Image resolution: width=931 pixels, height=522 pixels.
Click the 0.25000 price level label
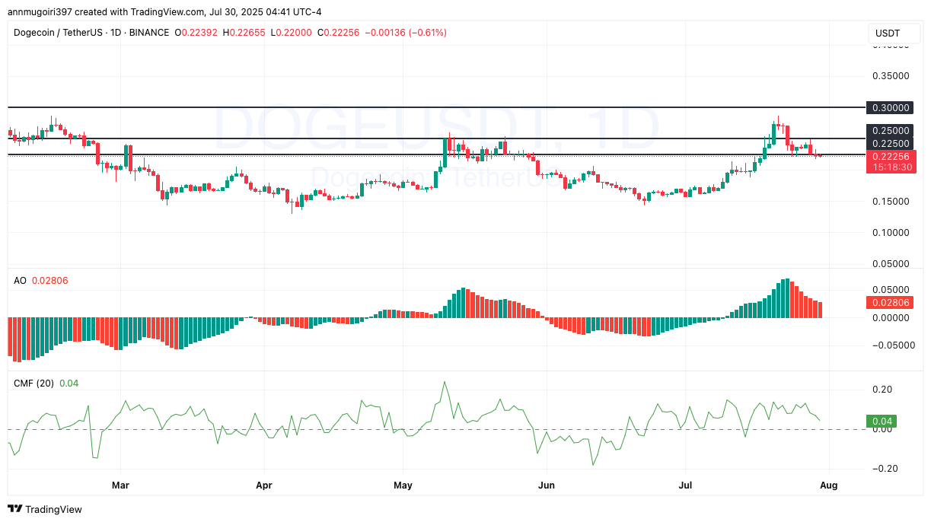pyautogui.click(x=889, y=131)
